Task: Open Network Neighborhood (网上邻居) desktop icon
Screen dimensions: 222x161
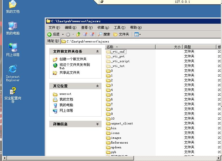Action: (13, 50)
